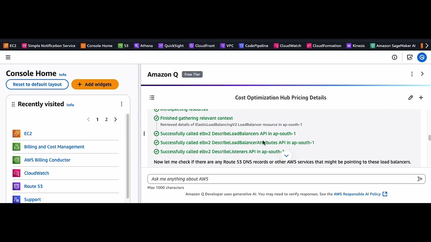This screenshot has height=242, width=431.
Task: Toggle the Amazon Q icon in header
Action: pyautogui.click(x=422, y=57)
